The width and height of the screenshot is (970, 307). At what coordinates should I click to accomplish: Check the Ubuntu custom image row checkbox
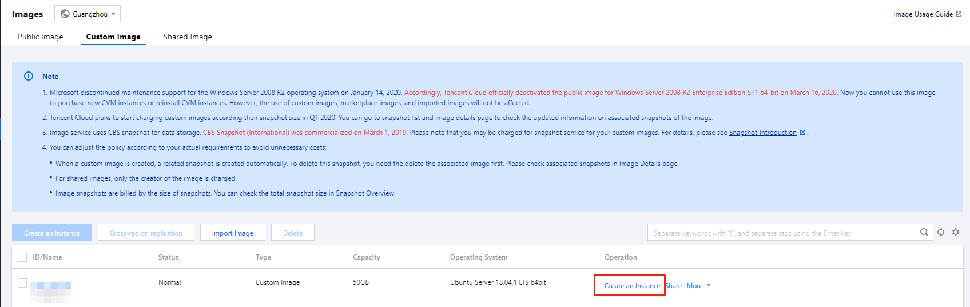pos(22,282)
